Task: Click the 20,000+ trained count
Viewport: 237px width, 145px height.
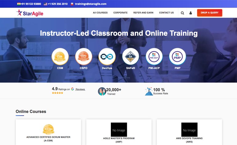Action: (114, 90)
